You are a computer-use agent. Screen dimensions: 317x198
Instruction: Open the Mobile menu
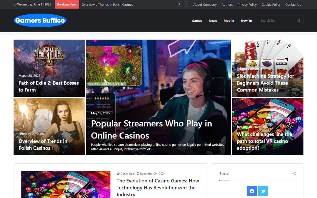[229, 21]
